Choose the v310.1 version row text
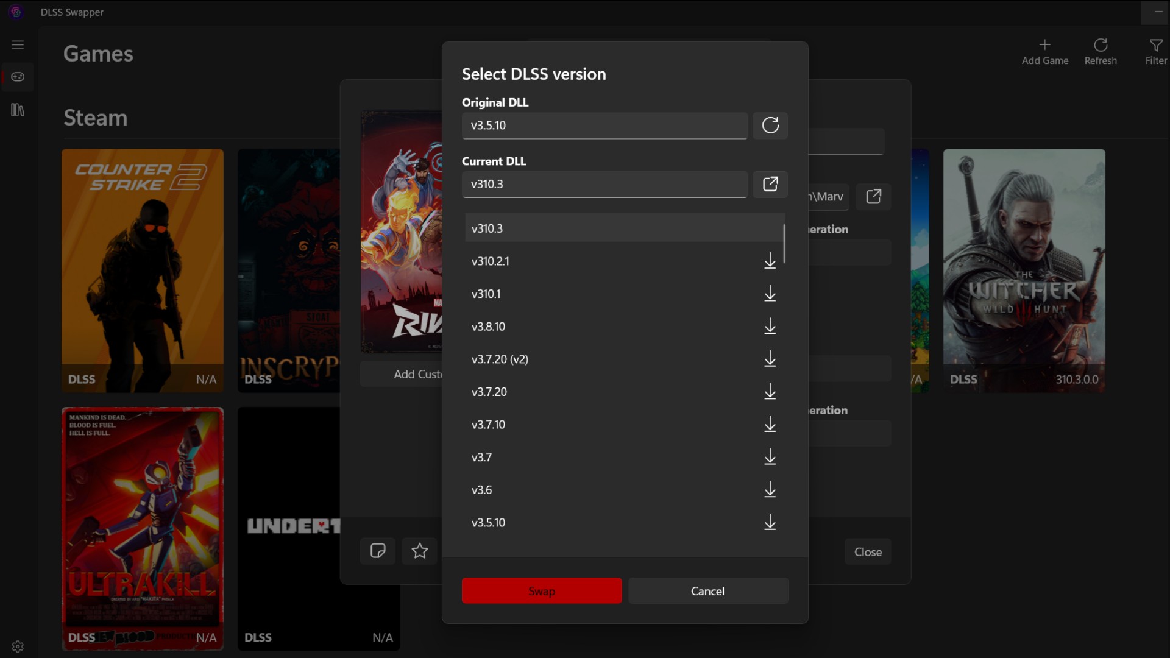The width and height of the screenshot is (1170, 658). (x=486, y=294)
